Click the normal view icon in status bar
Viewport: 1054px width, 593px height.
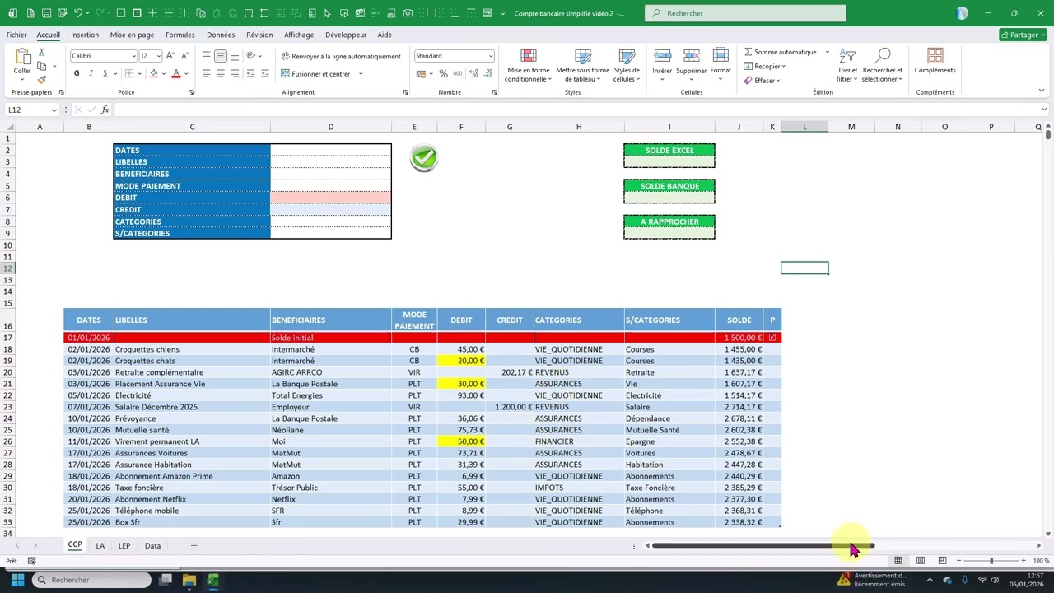(x=898, y=561)
